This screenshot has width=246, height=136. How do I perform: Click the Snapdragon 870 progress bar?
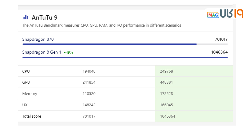pos(109,44)
